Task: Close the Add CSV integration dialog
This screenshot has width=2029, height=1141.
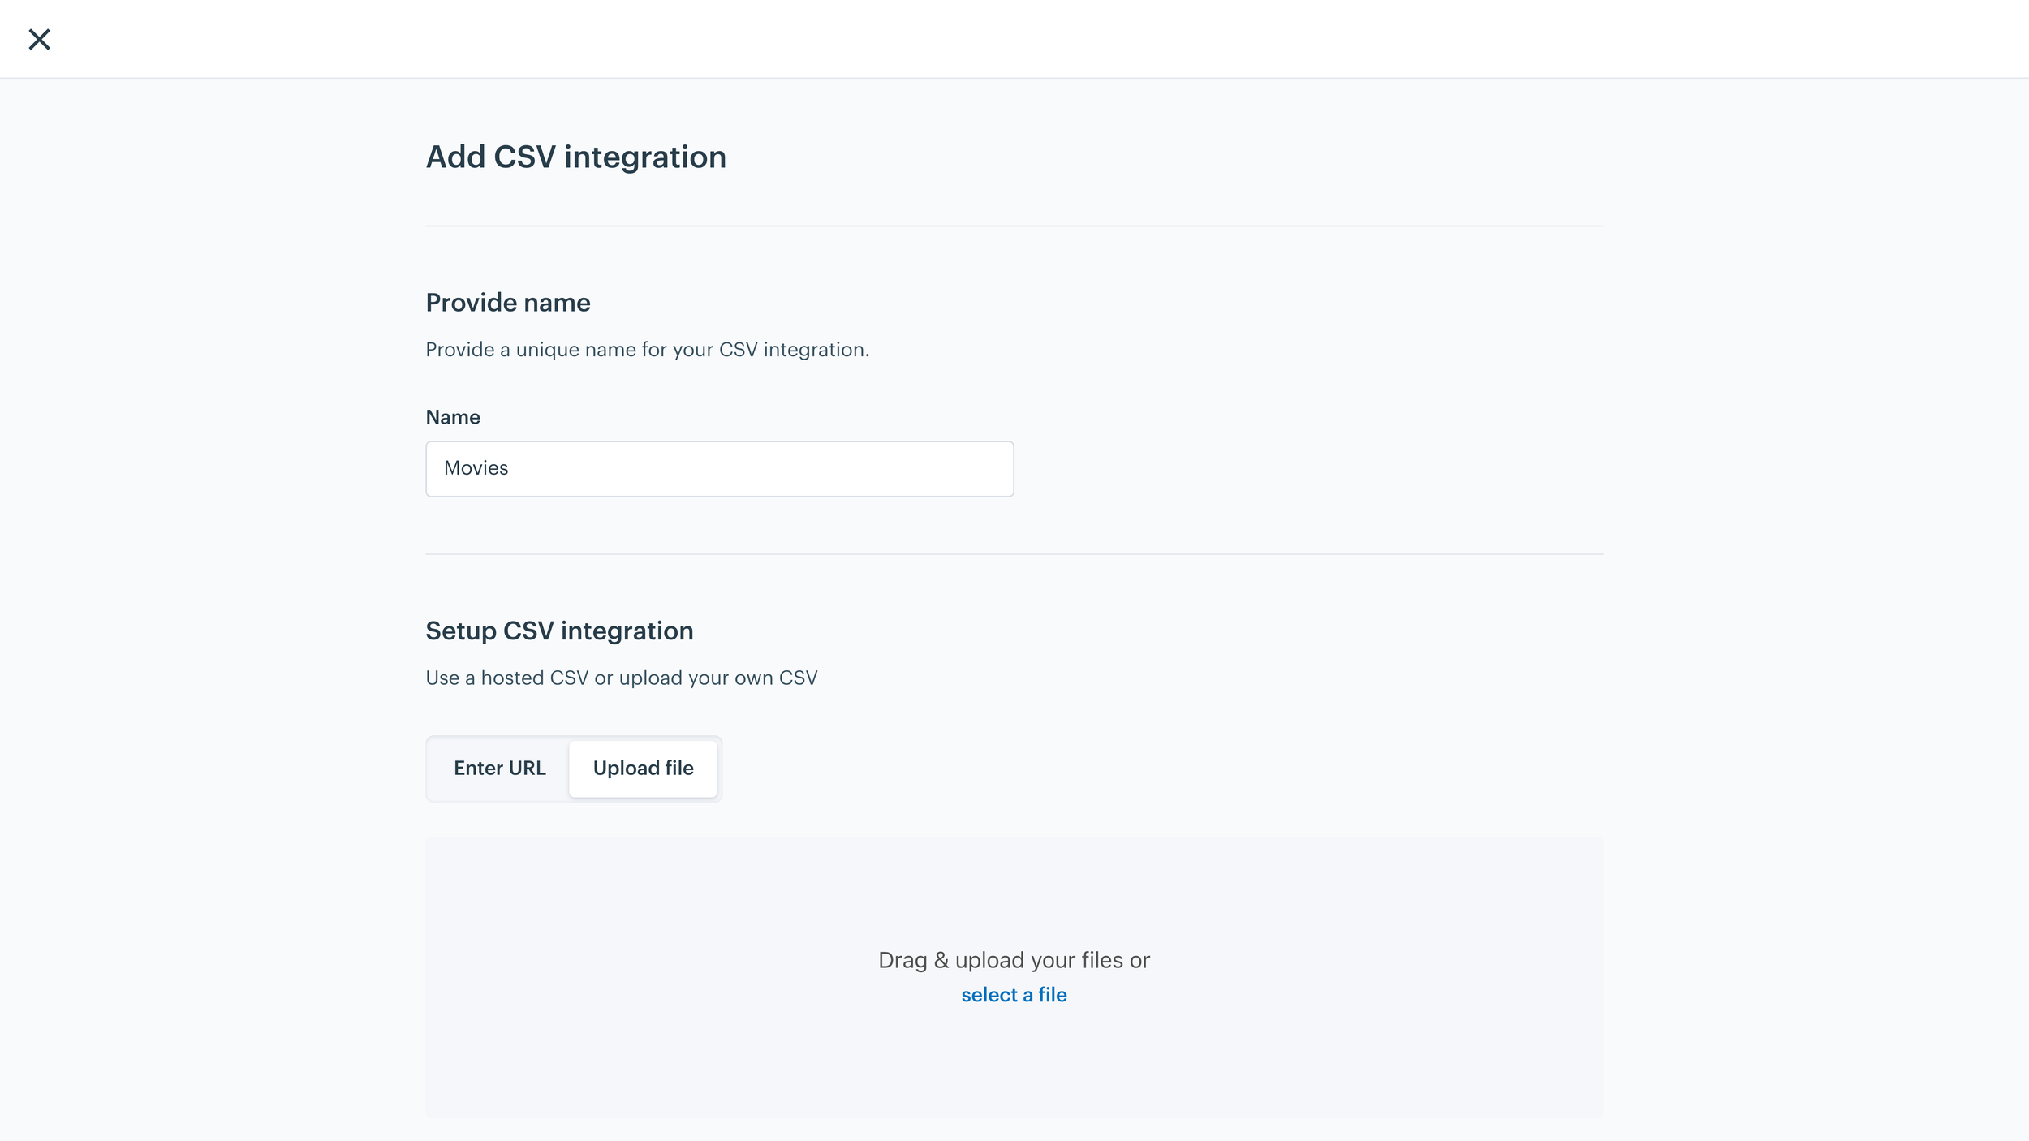Action: tap(39, 39)
